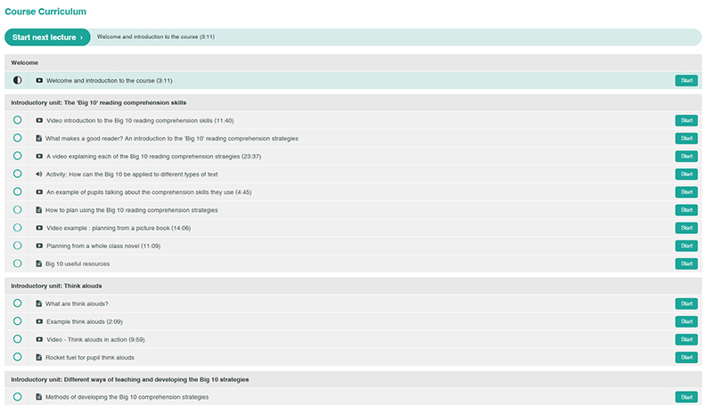Toggle completion circle for picture book video
Screen dimensions: 713x405
[17, 228]
